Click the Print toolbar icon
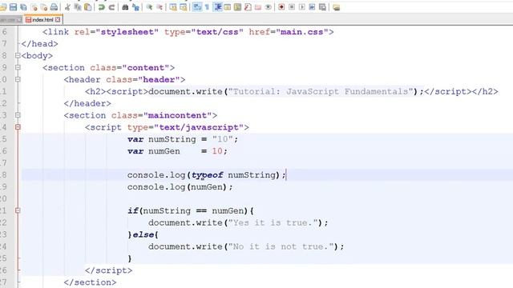This screenshot has height=288, width=513. tap(54, 7)
